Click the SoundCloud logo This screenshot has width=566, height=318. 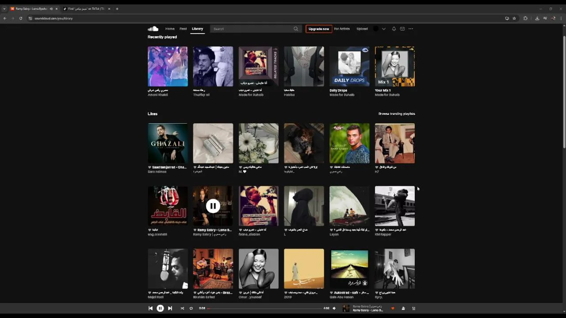(153, 29)
